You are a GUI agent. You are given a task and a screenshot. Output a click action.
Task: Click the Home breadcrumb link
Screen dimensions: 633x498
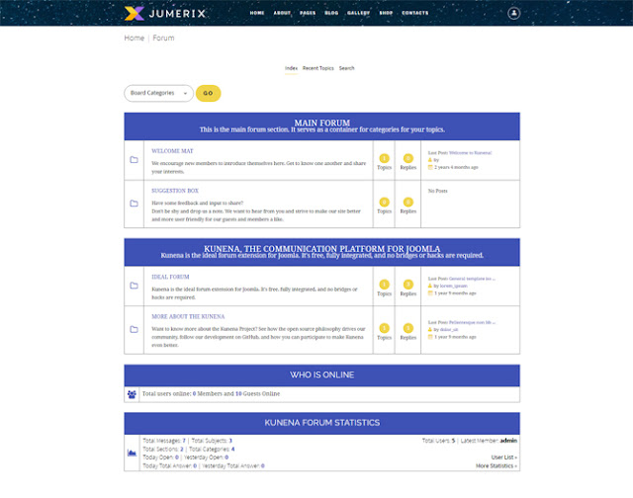135,38
